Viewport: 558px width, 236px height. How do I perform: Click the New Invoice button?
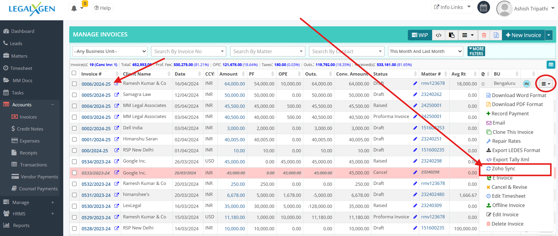click(523, 35)
